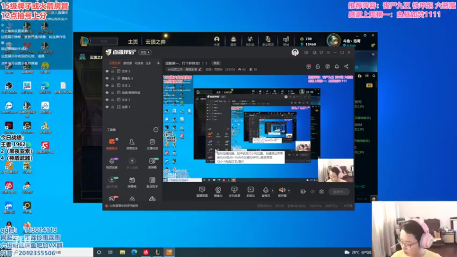Click the 麦克风 microphone icon
This screenshot has height=257, width=457.
pyautogui.click(x=266, y=190)
